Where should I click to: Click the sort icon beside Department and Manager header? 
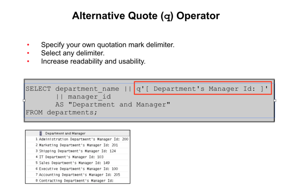[x=41, y=133]
